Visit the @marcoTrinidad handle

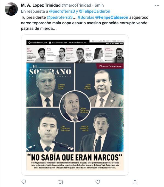pos(76,5)
